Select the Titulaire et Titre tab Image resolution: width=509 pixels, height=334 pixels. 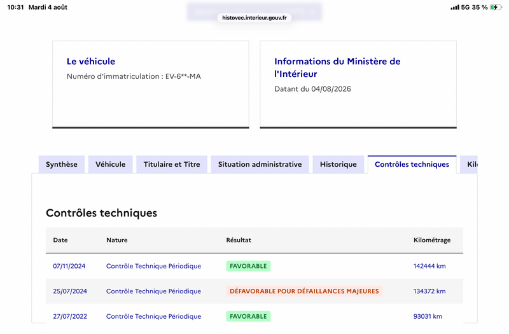[172, 164]
